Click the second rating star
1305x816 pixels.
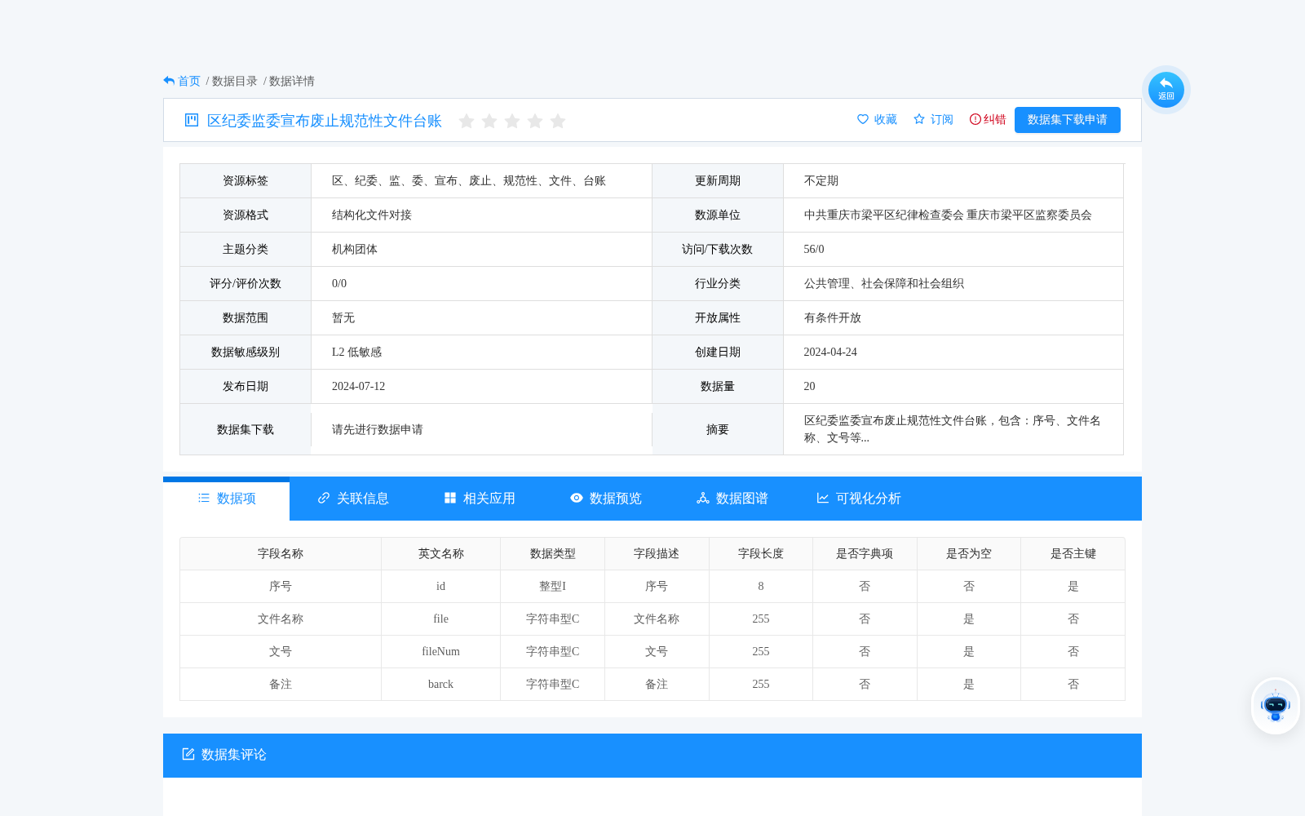click(x=489, y=121)
